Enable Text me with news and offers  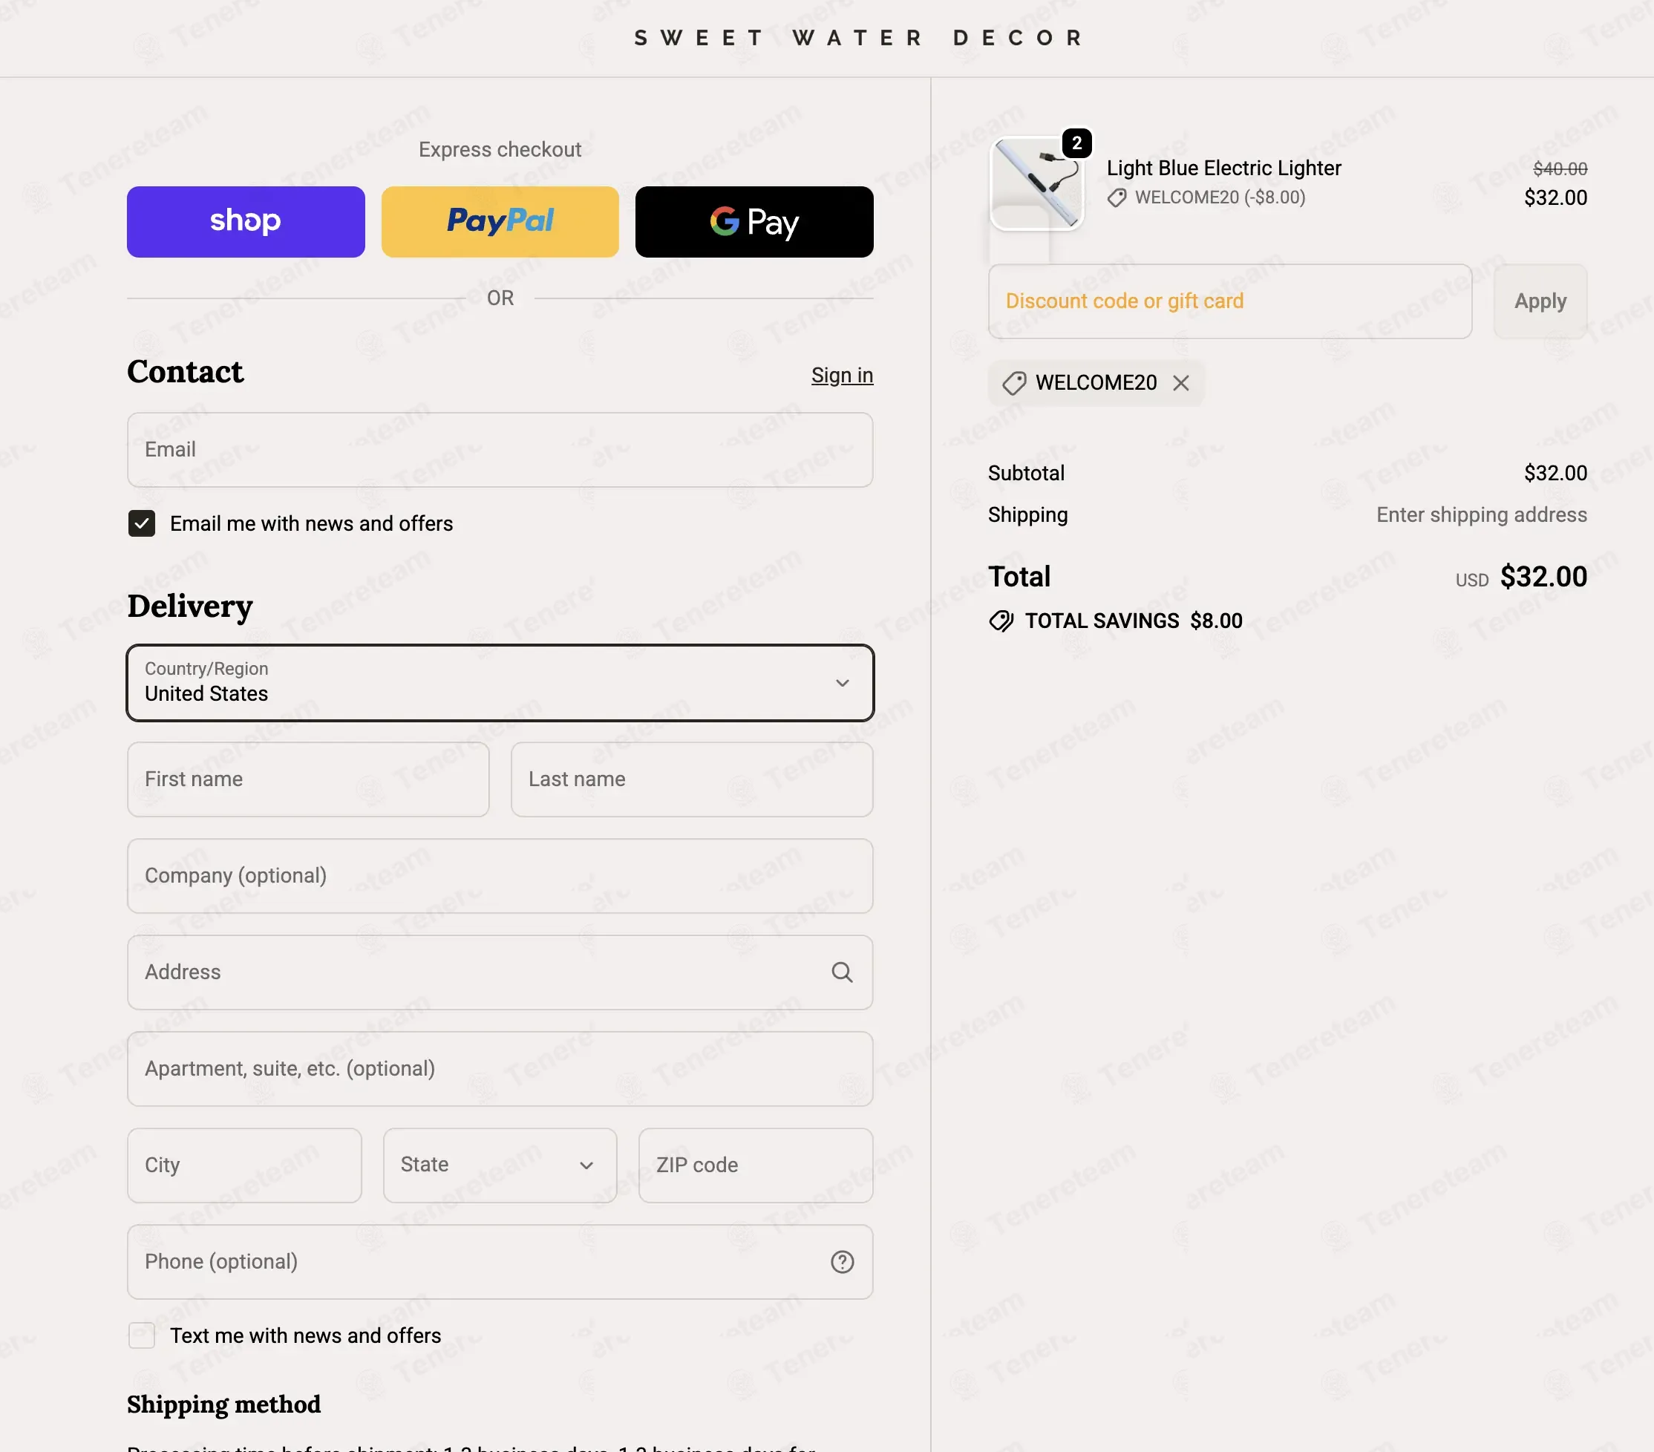tap(142, 1335)
